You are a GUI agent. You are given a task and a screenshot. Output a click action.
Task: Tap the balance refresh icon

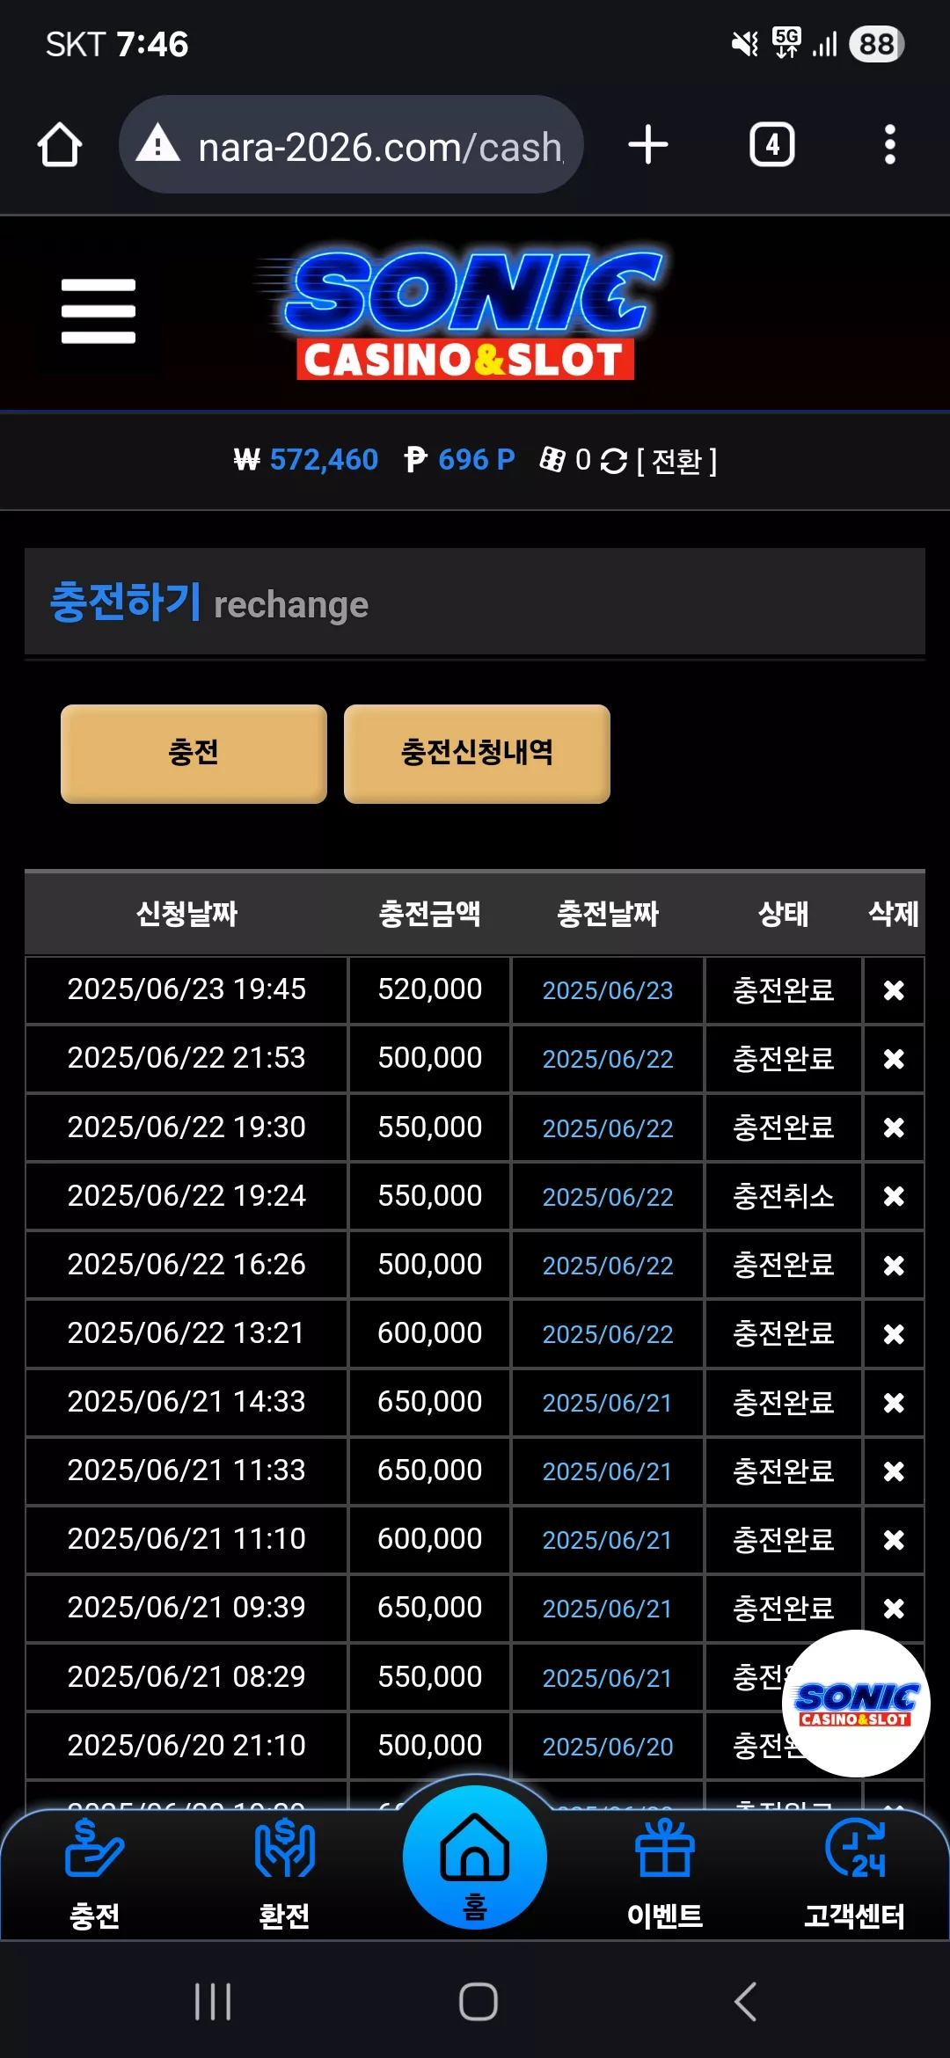[x=613, y=460]
